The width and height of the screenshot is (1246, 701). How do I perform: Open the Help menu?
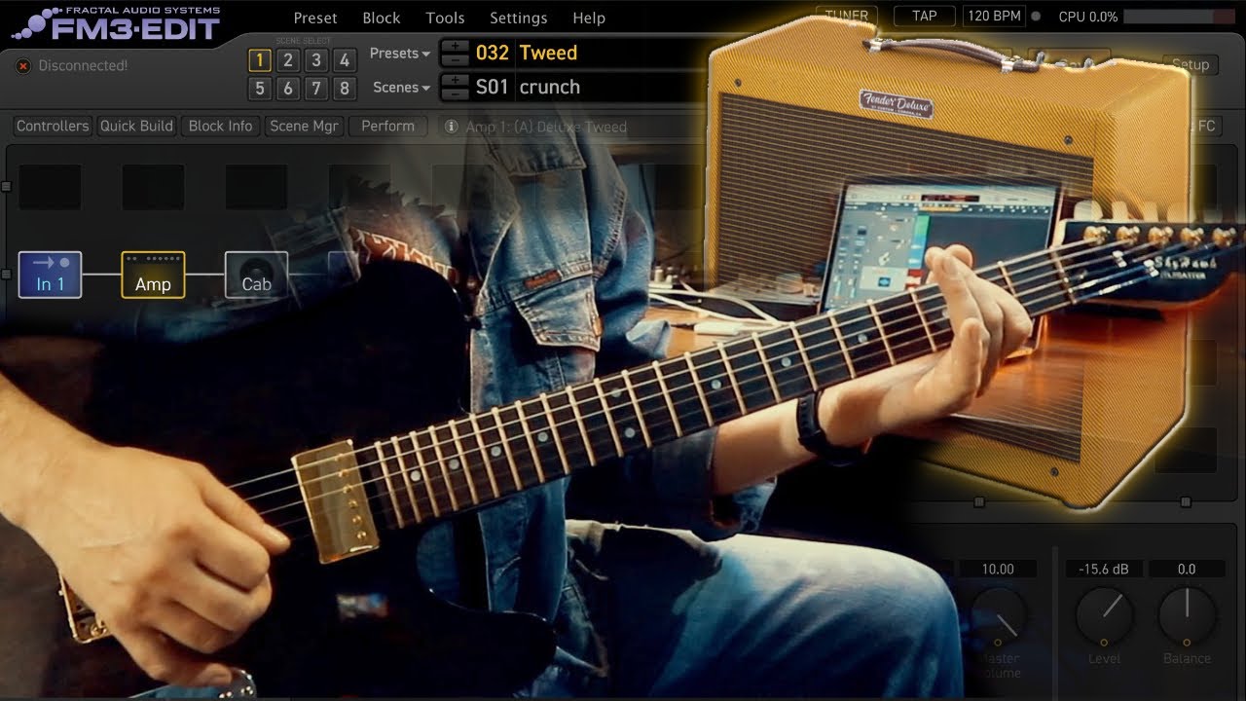coord(589,18)
